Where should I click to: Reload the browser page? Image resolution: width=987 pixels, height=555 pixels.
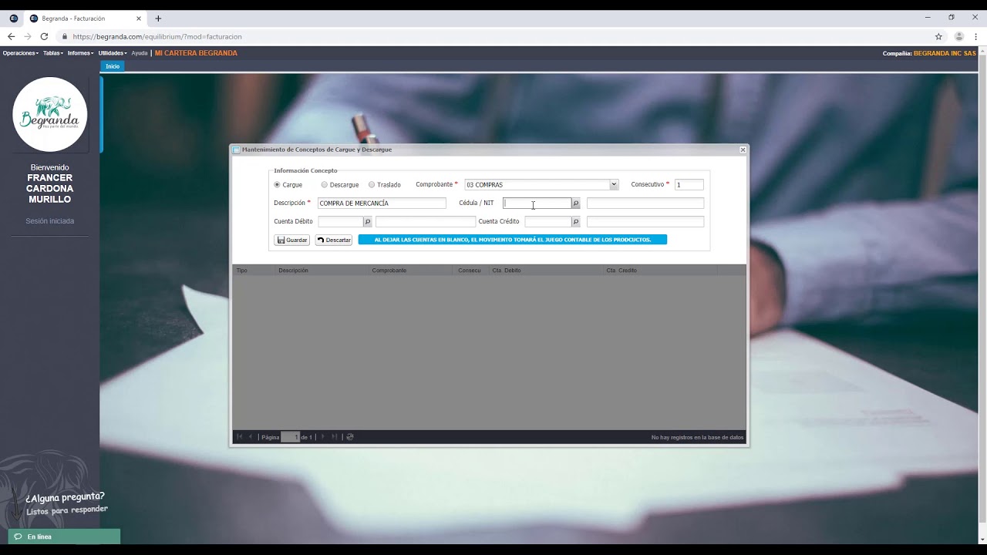coord(44,36)
